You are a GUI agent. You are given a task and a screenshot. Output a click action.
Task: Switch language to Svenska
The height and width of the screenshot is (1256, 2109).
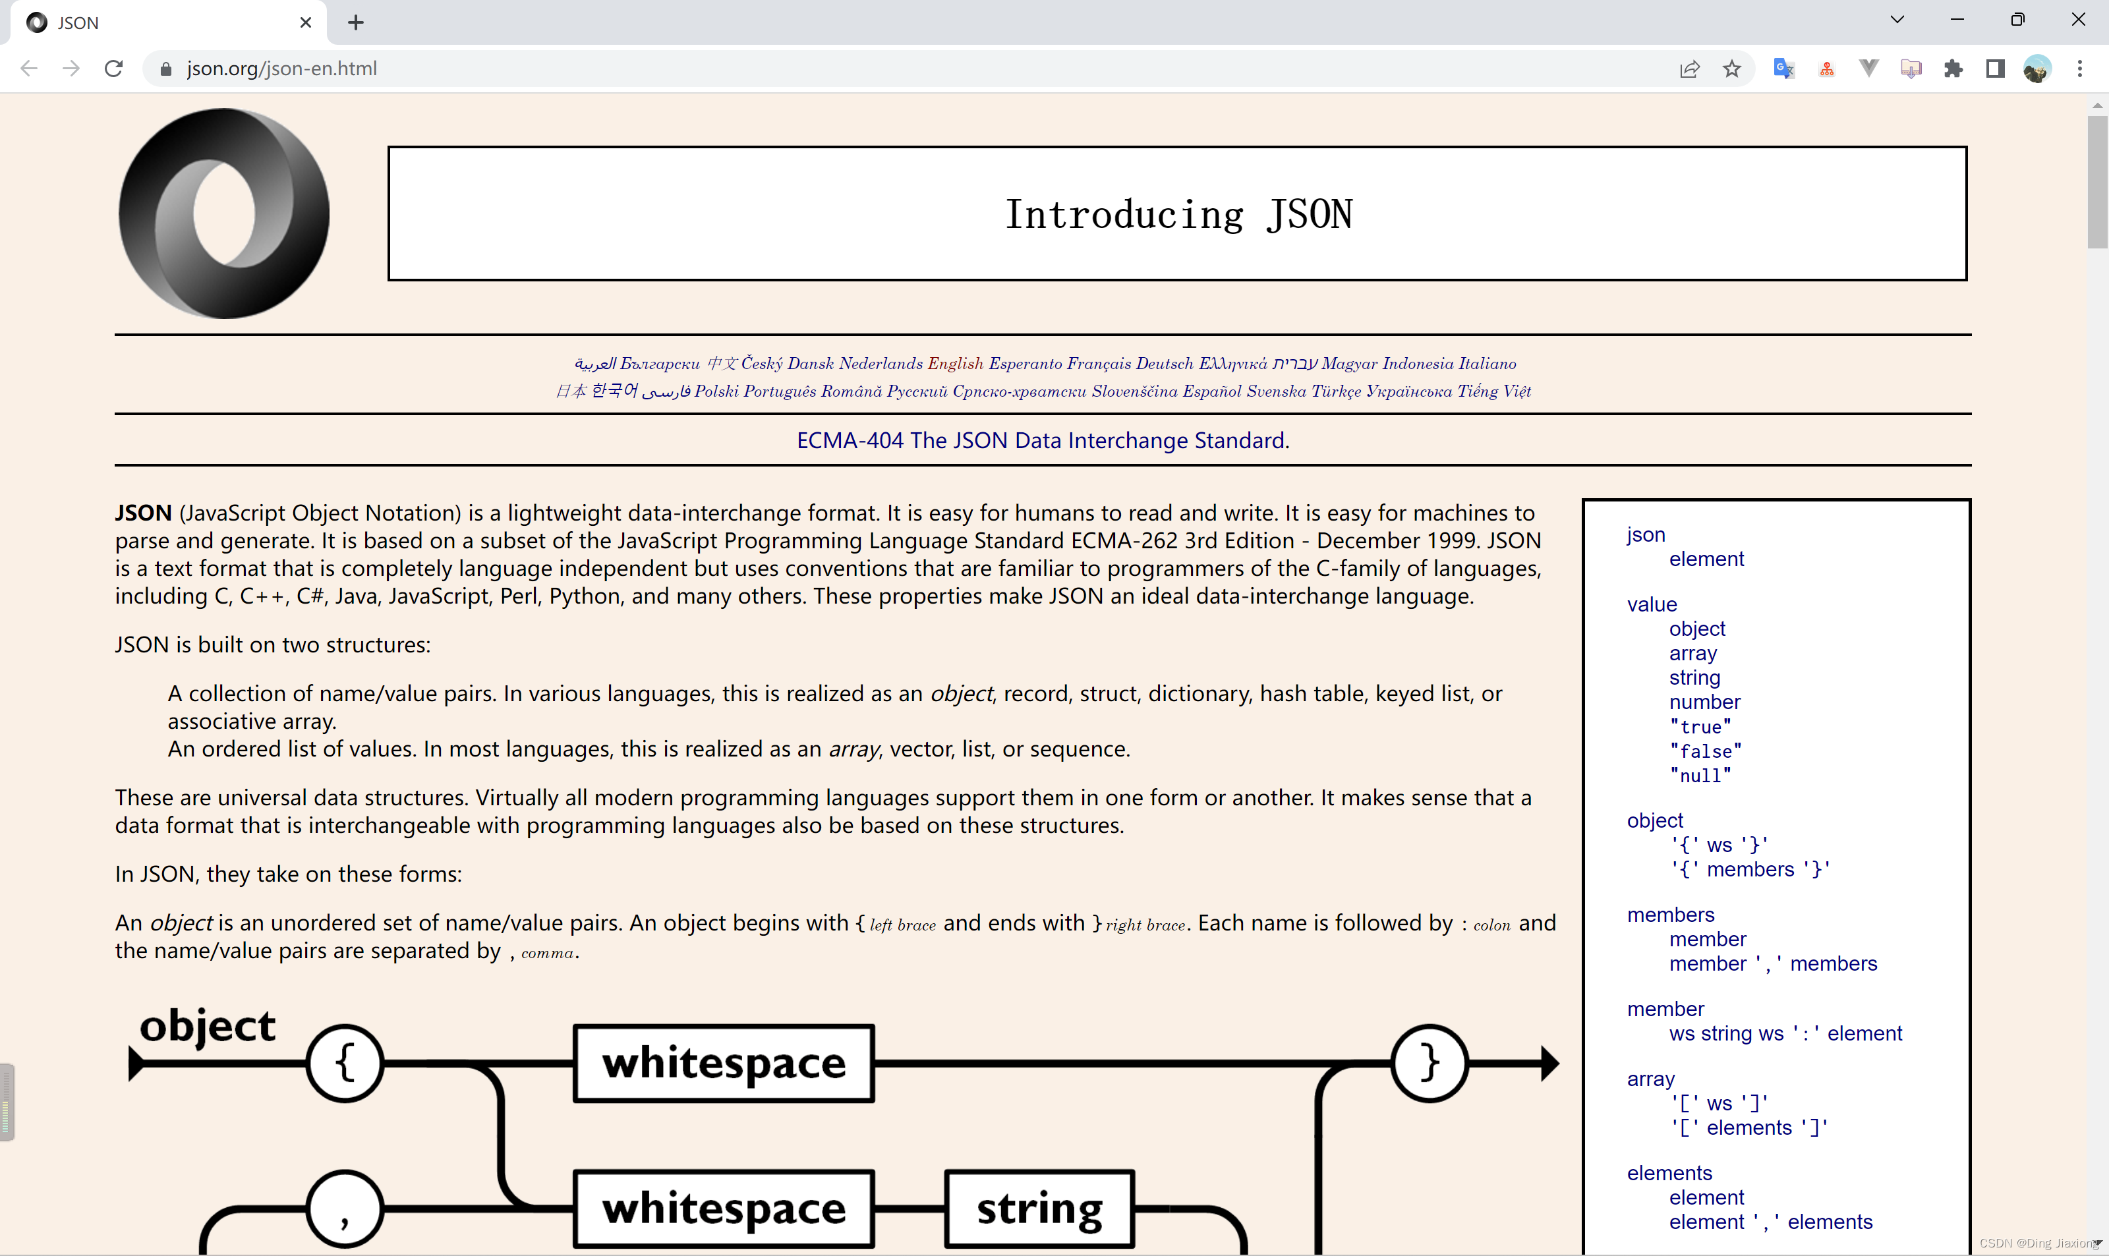1276,391
